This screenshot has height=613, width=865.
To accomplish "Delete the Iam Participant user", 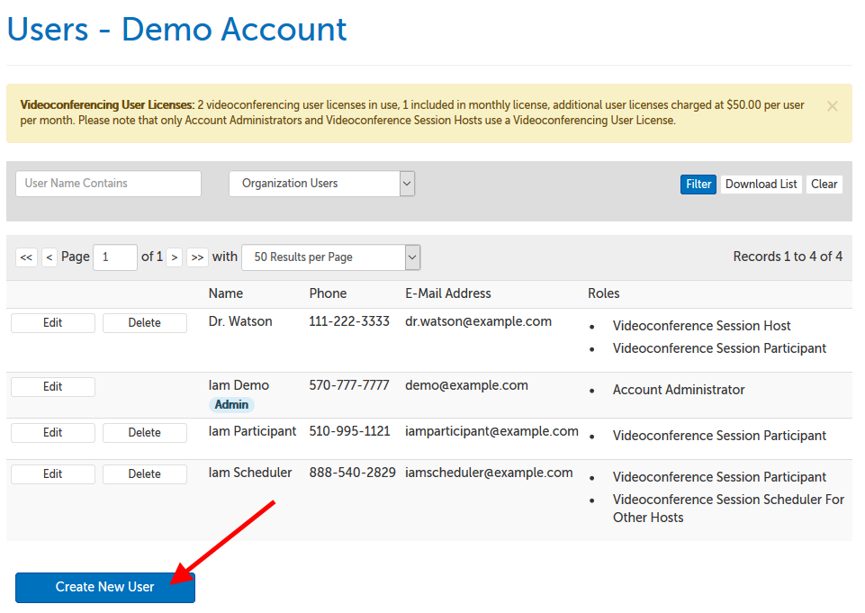I will click(144, 433).
